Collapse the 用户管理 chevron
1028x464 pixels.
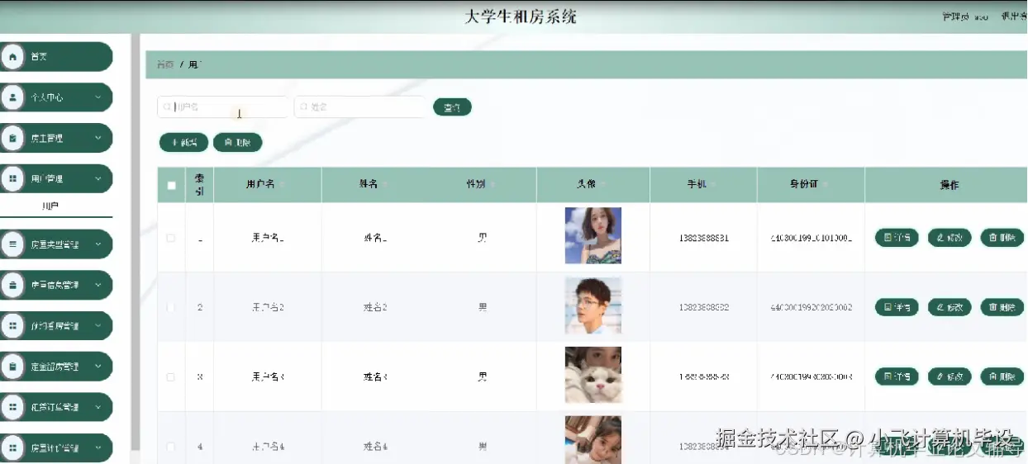98,178
